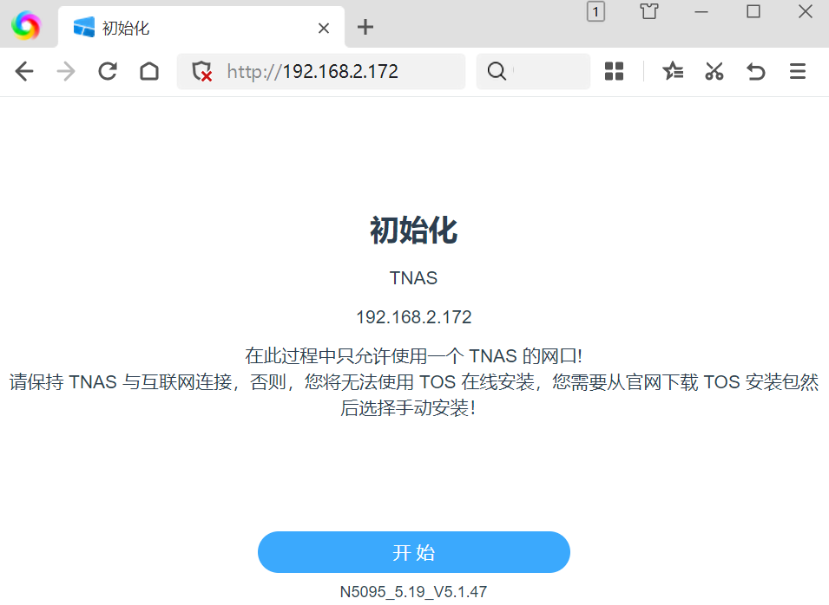This screenshot has height=605, width=829.
Task: Select the scissors screenshot tool
Action: click(x=714, y=71)
